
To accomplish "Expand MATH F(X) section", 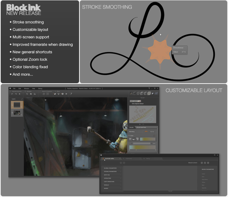I will point(112,175).
